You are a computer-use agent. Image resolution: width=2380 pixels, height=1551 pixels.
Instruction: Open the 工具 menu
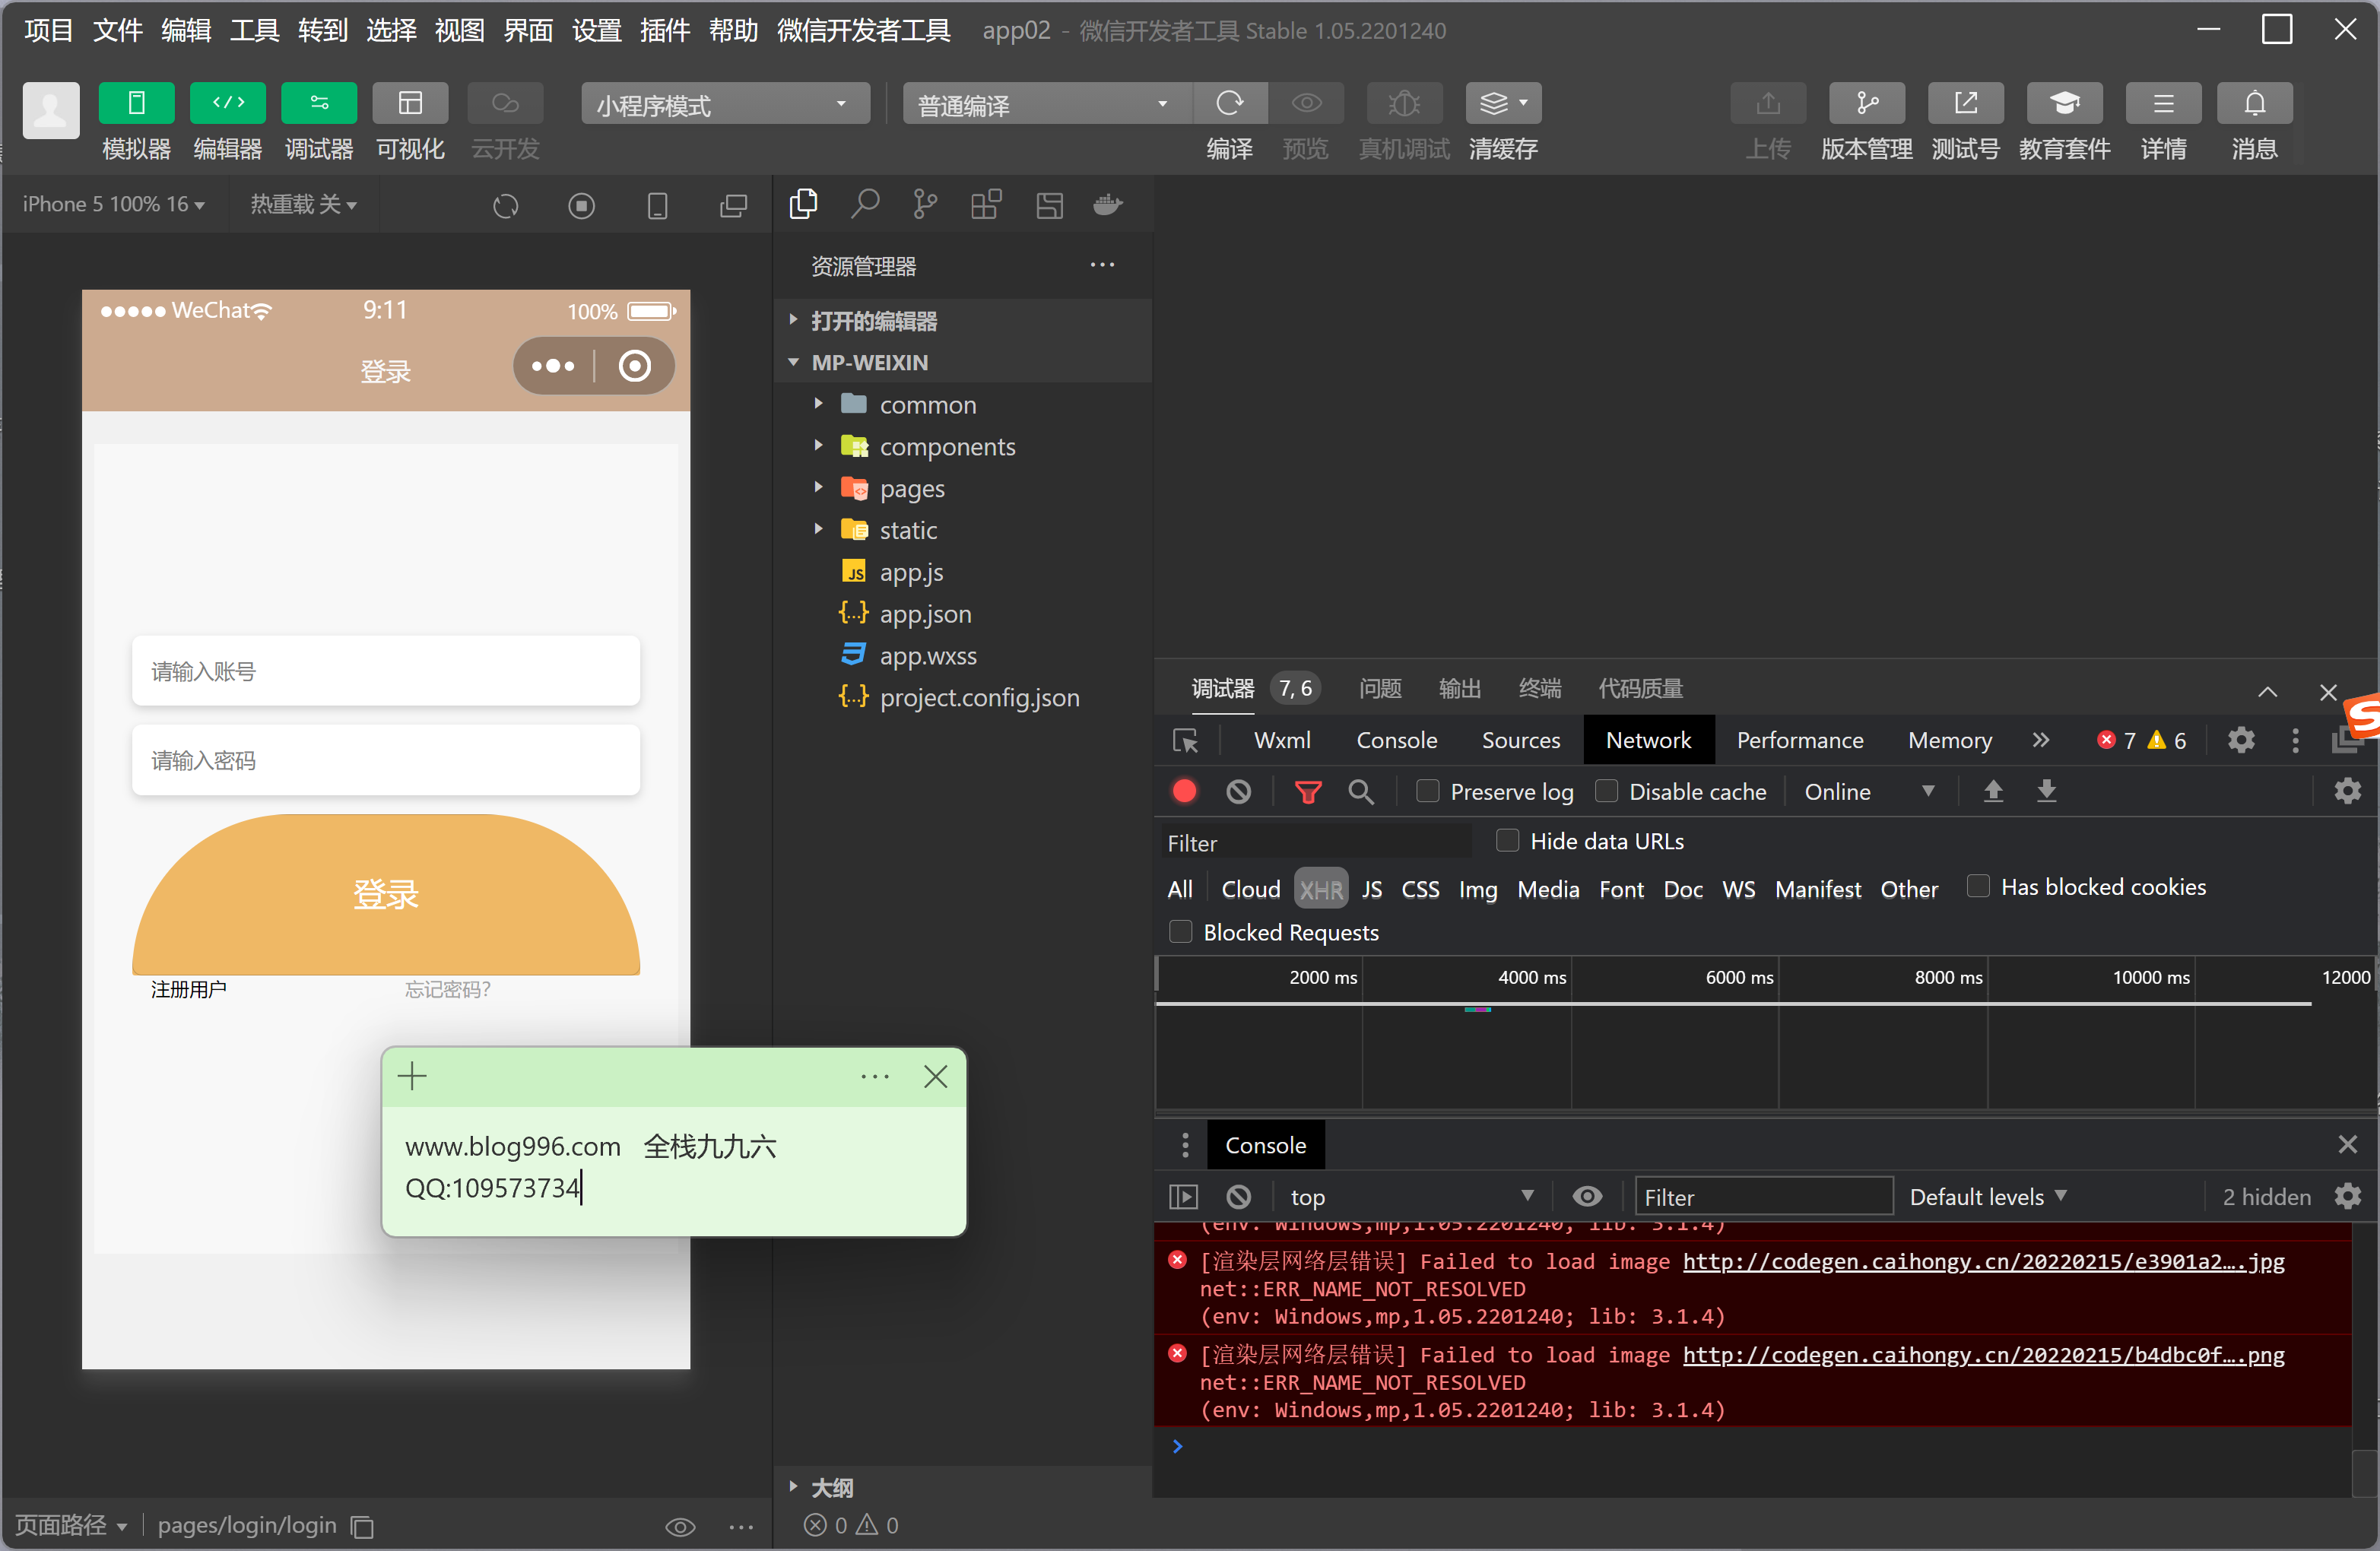pos(253,30)
